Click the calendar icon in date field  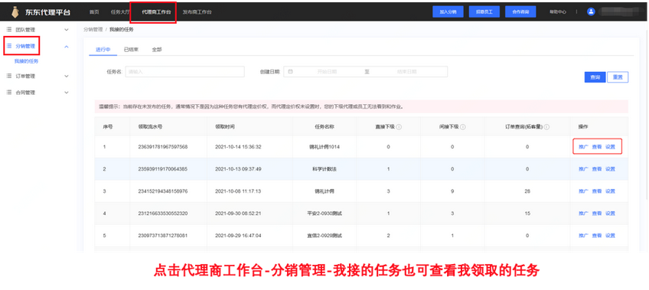pos(291,72)
